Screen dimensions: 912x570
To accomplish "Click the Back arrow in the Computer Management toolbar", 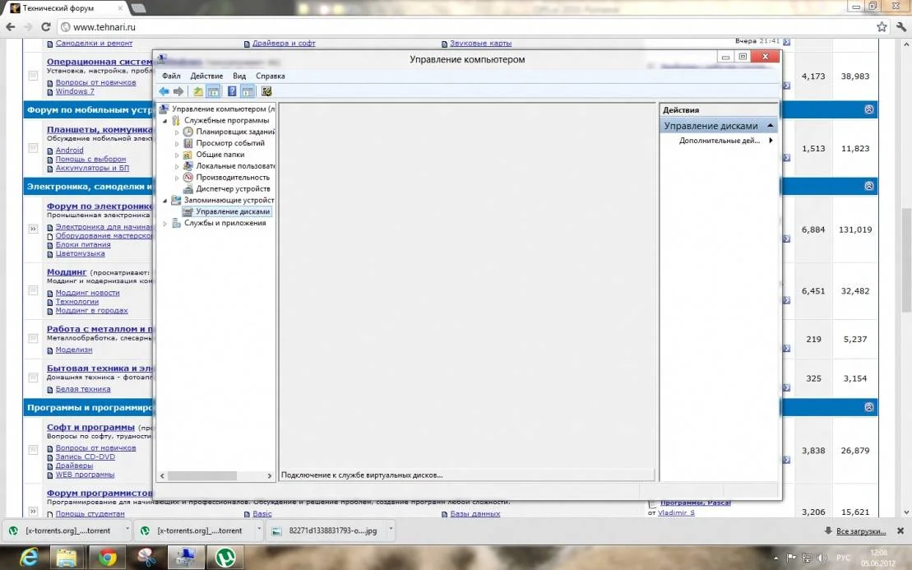I will [x=164, y=91].
